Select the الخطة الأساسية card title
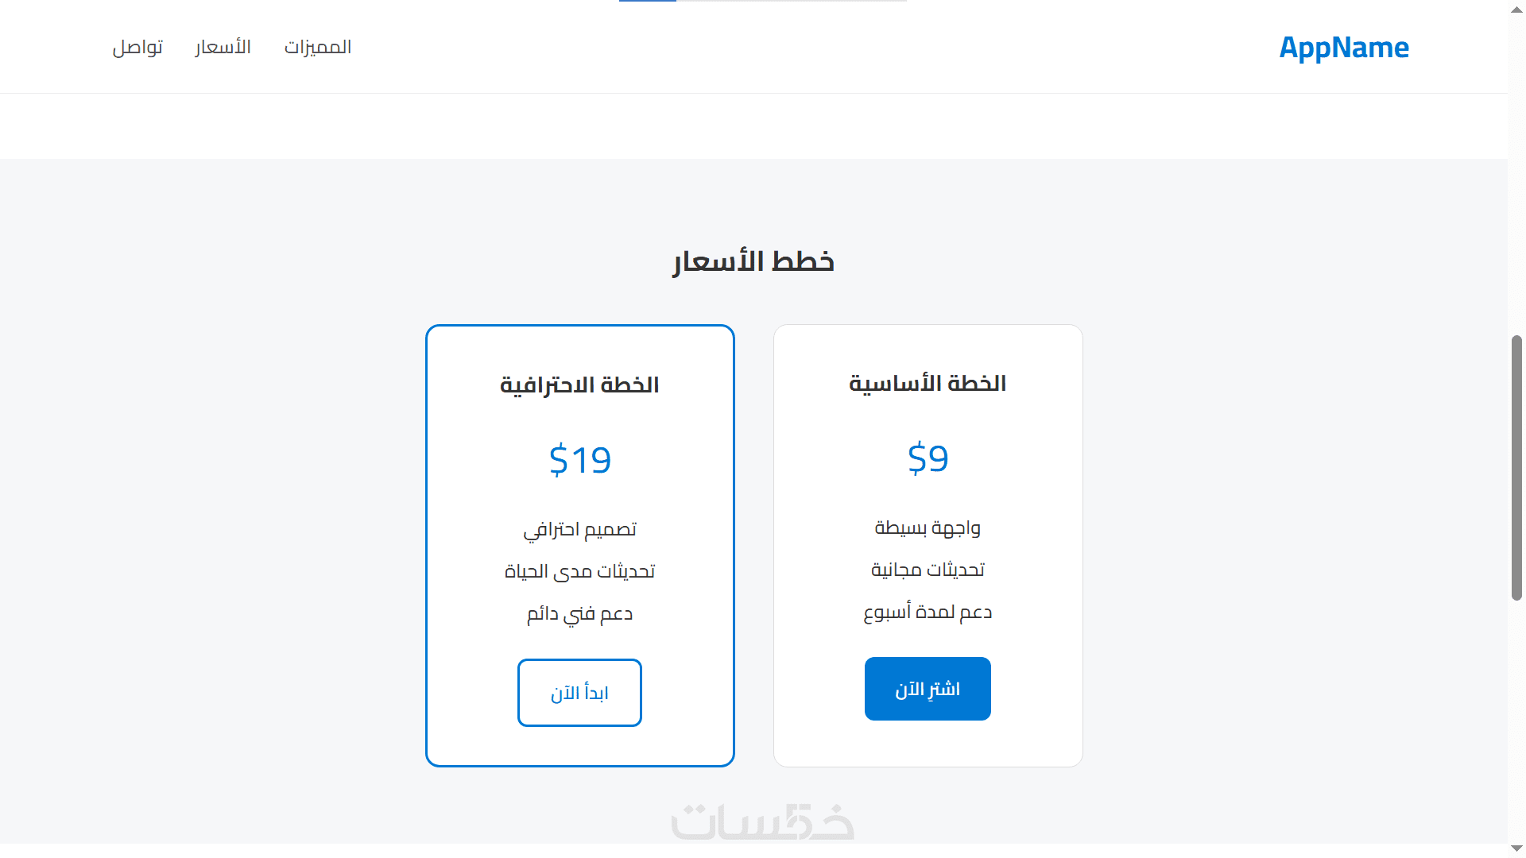This screenshot has height=858, width=1526. [928, 384]
